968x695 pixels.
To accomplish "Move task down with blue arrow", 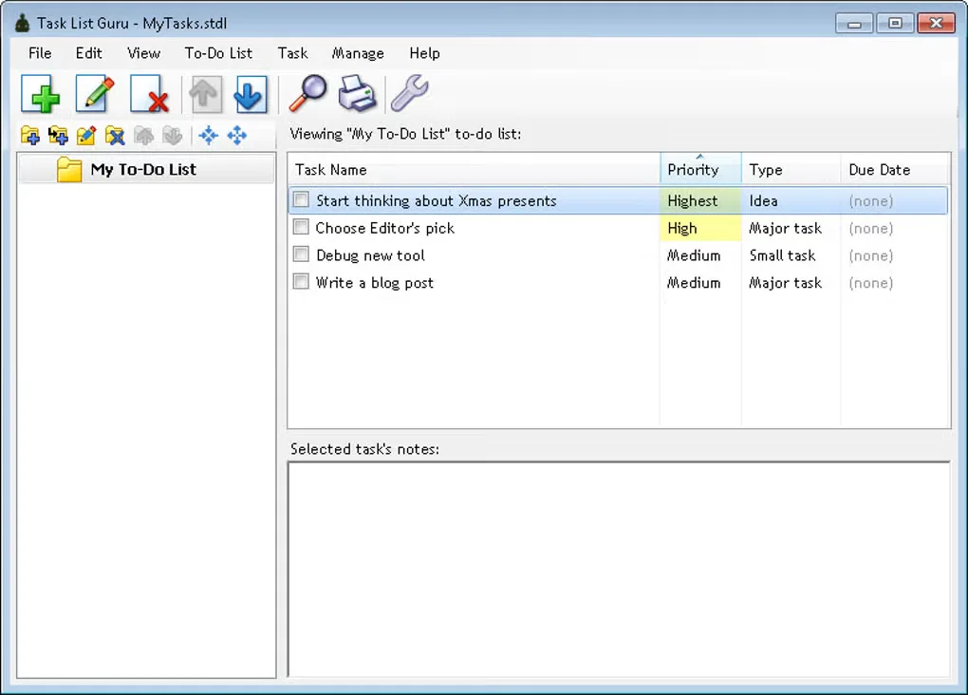I will click(x=250, y=94).
